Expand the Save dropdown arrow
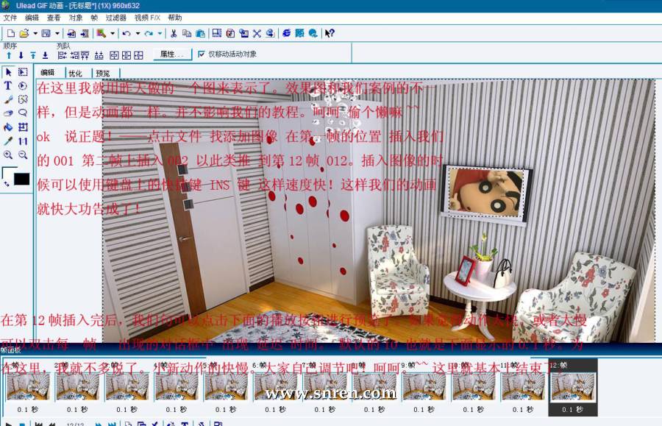The width and height of the screenshot is (662, 426). [57, 33]
